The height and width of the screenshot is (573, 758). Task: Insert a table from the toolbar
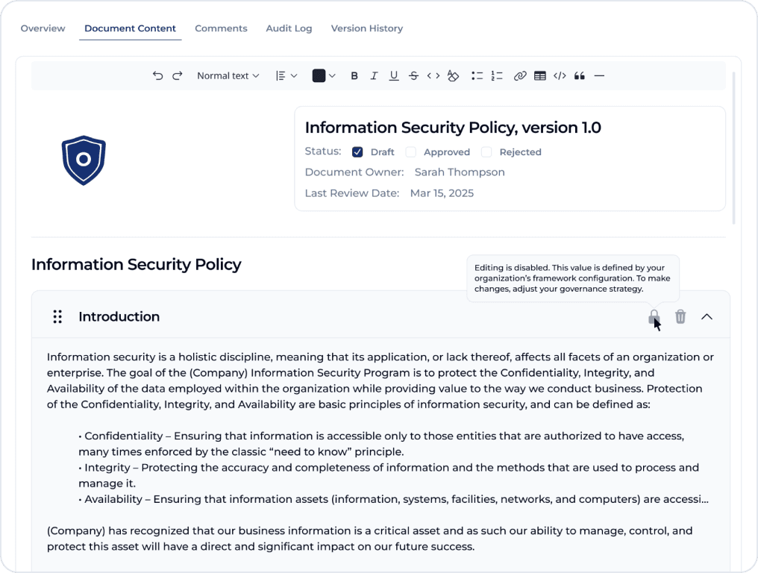pos(539,75)
